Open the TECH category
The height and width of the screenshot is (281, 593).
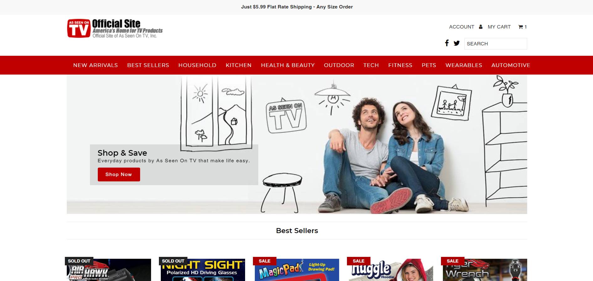371,65
